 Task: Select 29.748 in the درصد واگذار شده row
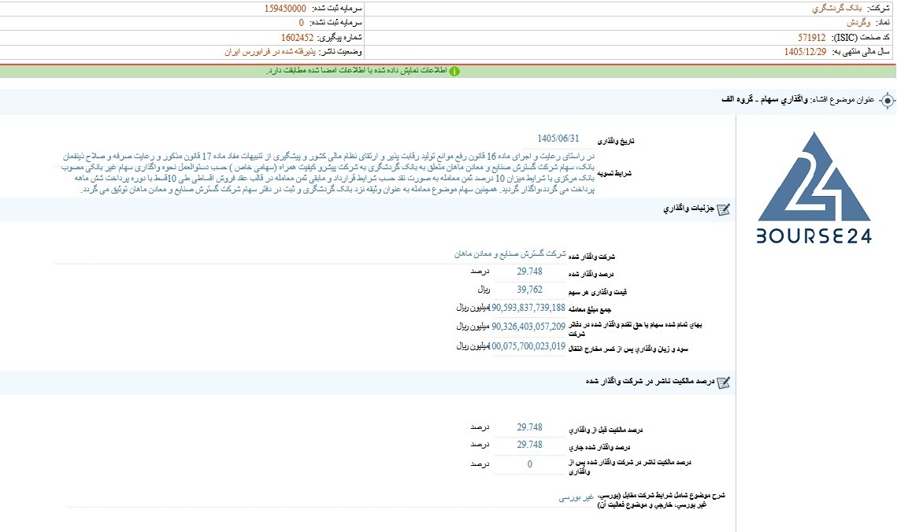[529, 272]
